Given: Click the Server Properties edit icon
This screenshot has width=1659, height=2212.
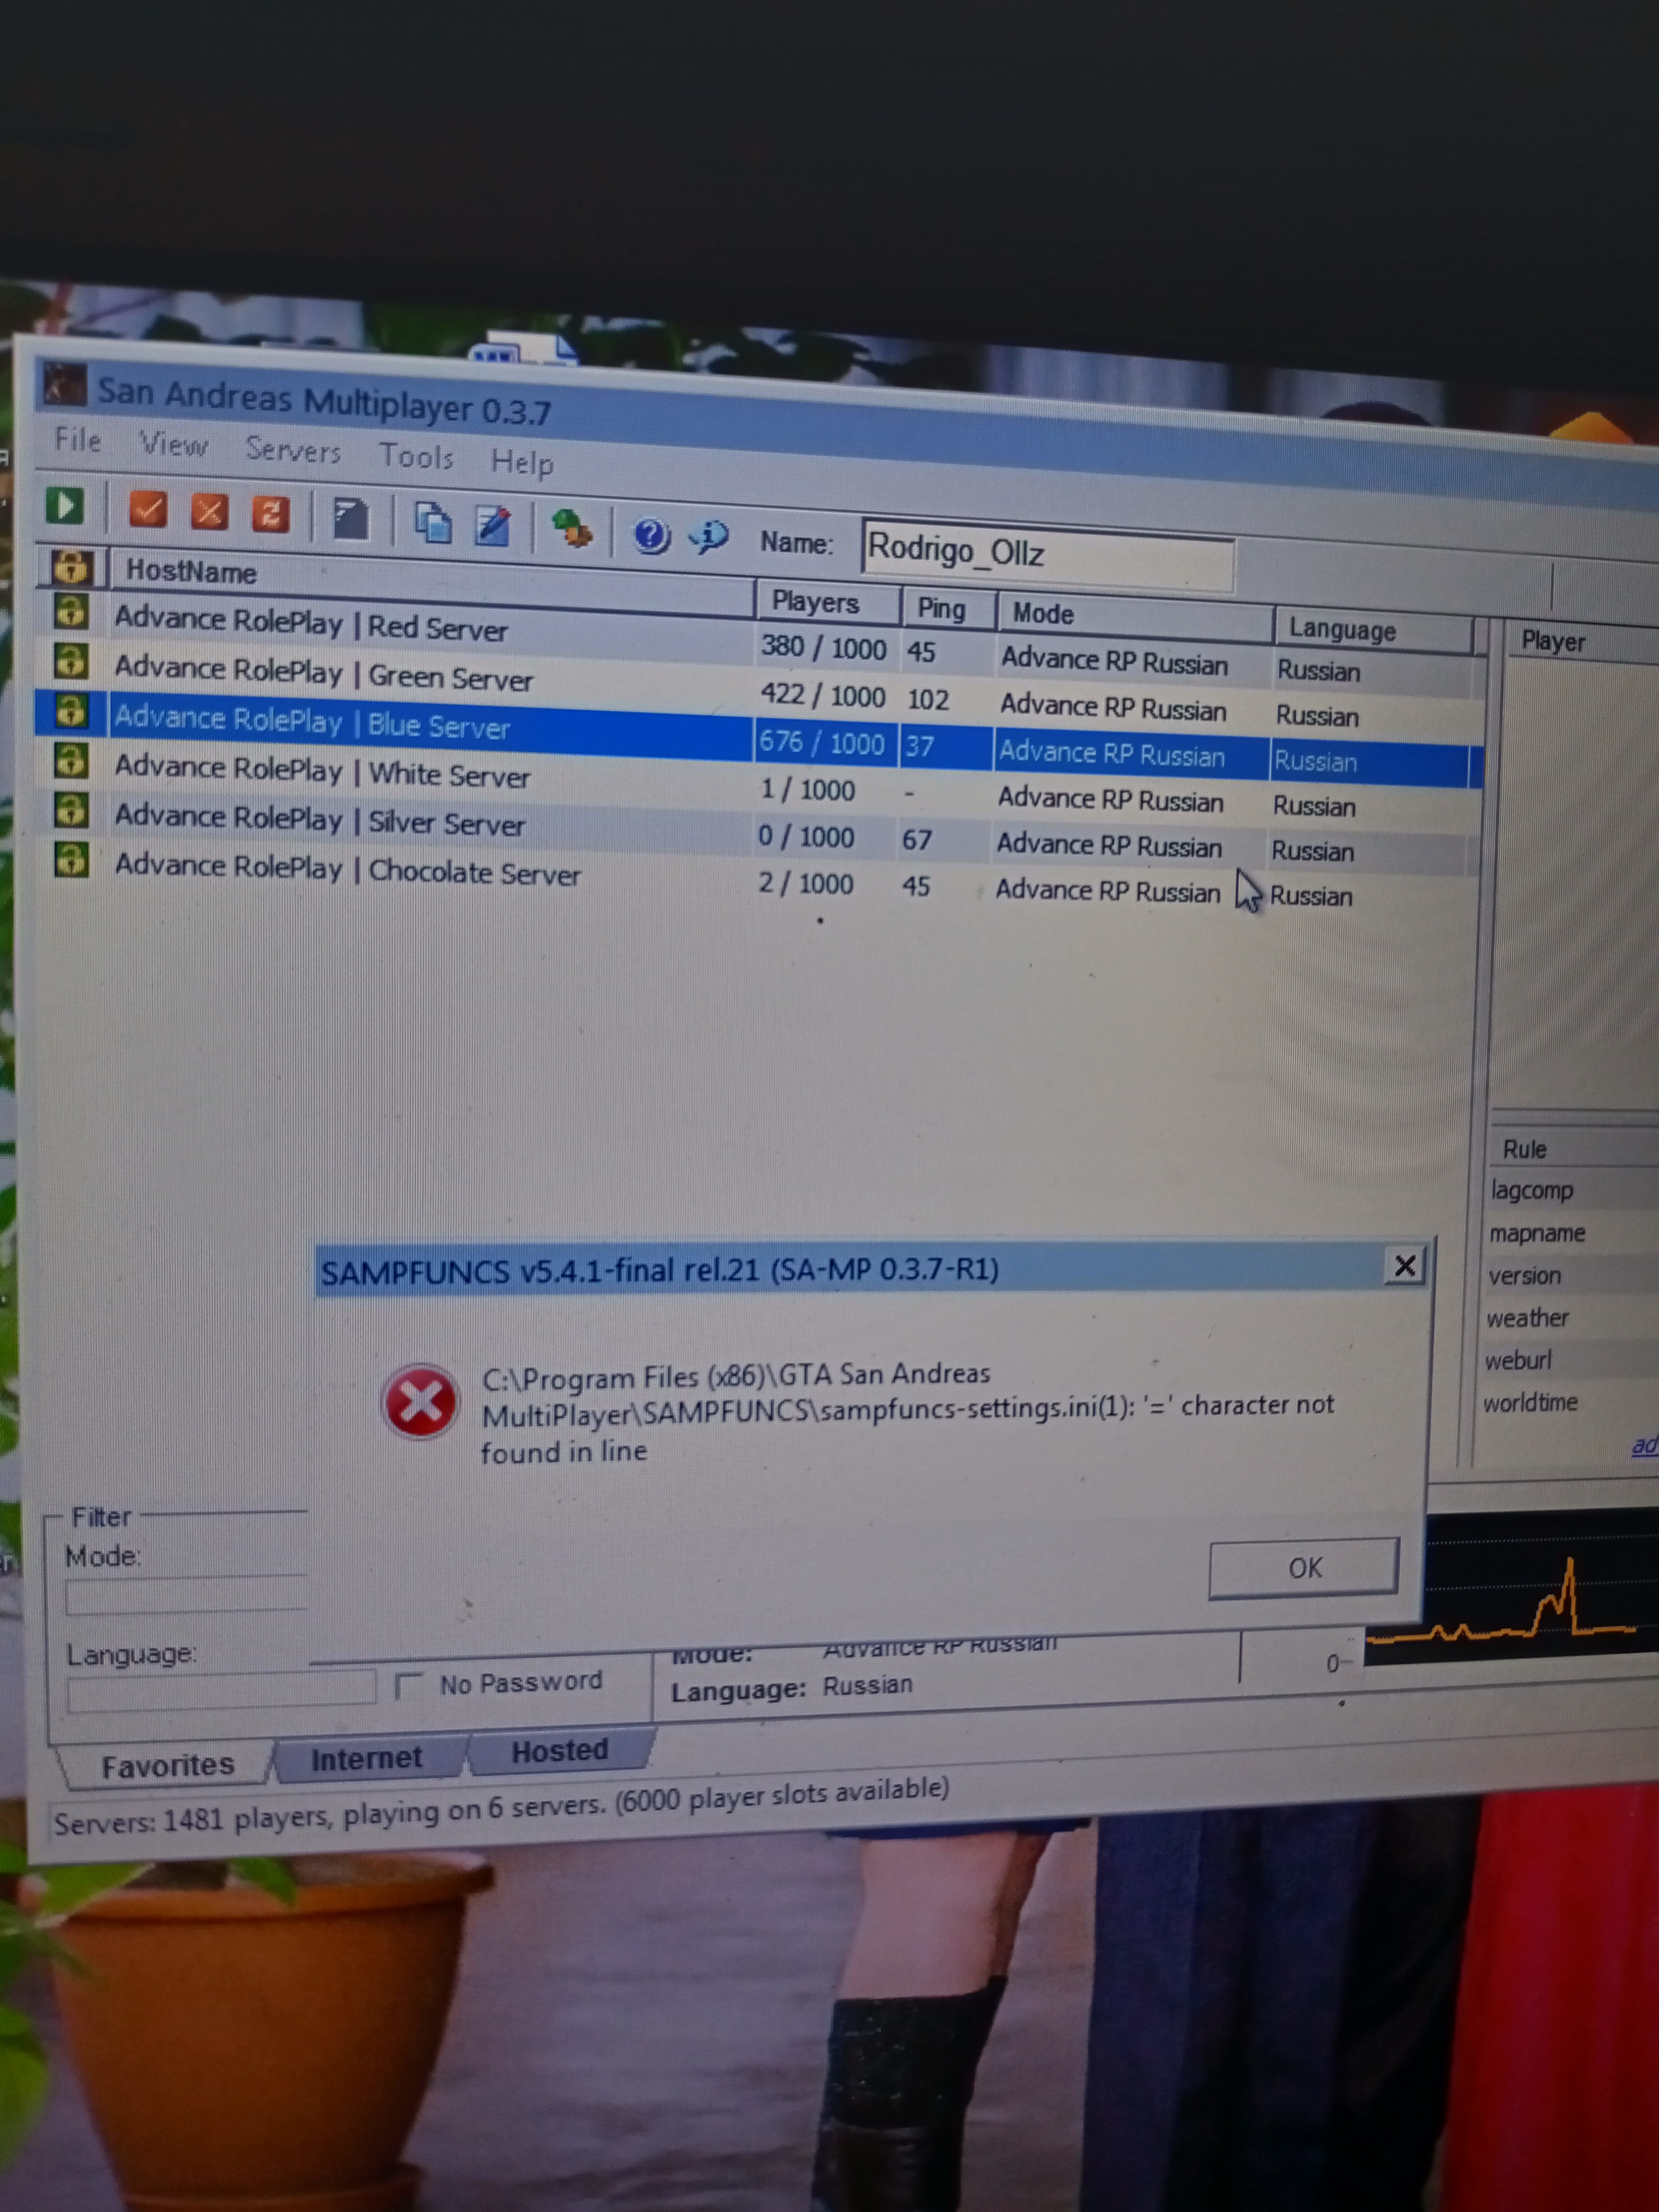Looking at the screenshot, I should pos(493,526).
